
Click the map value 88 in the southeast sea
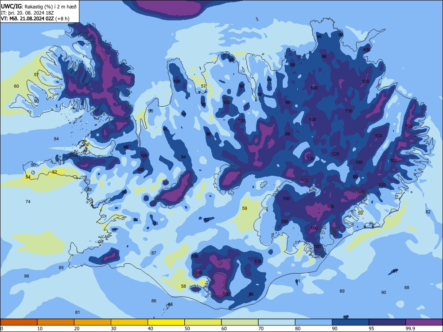click(x=407, y=287)
